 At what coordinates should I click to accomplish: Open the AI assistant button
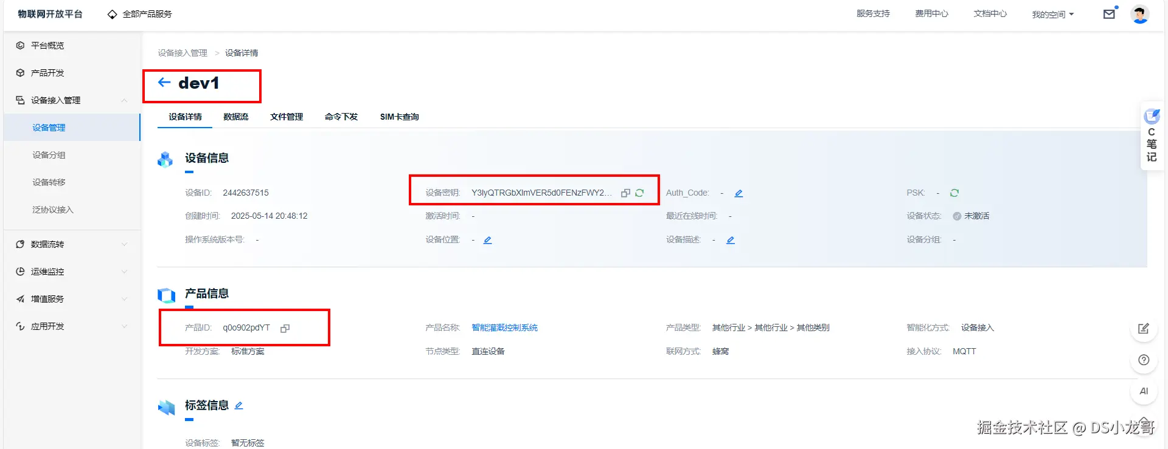pos(1144,391)
